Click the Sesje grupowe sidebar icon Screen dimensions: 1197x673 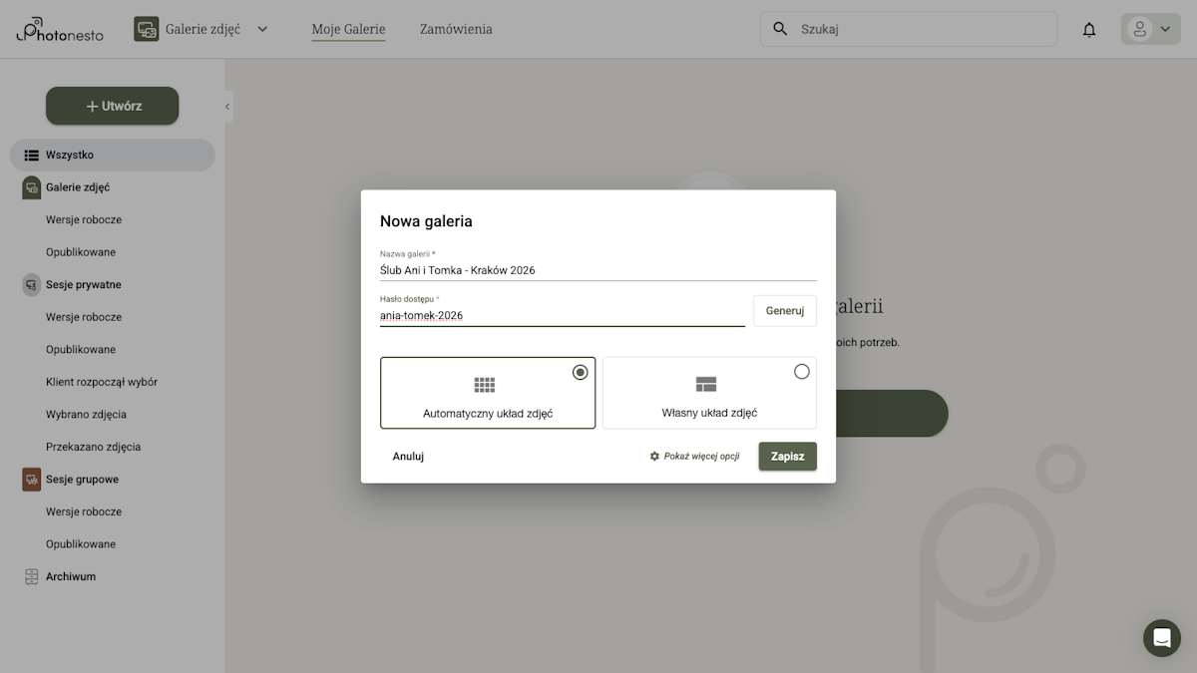tap(31, 480)
